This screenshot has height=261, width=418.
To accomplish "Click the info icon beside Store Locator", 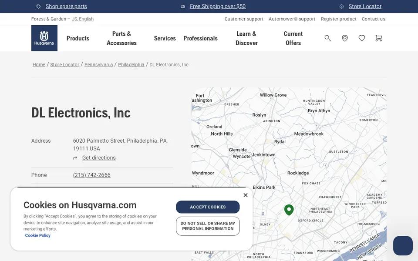I will pos(341,7).
